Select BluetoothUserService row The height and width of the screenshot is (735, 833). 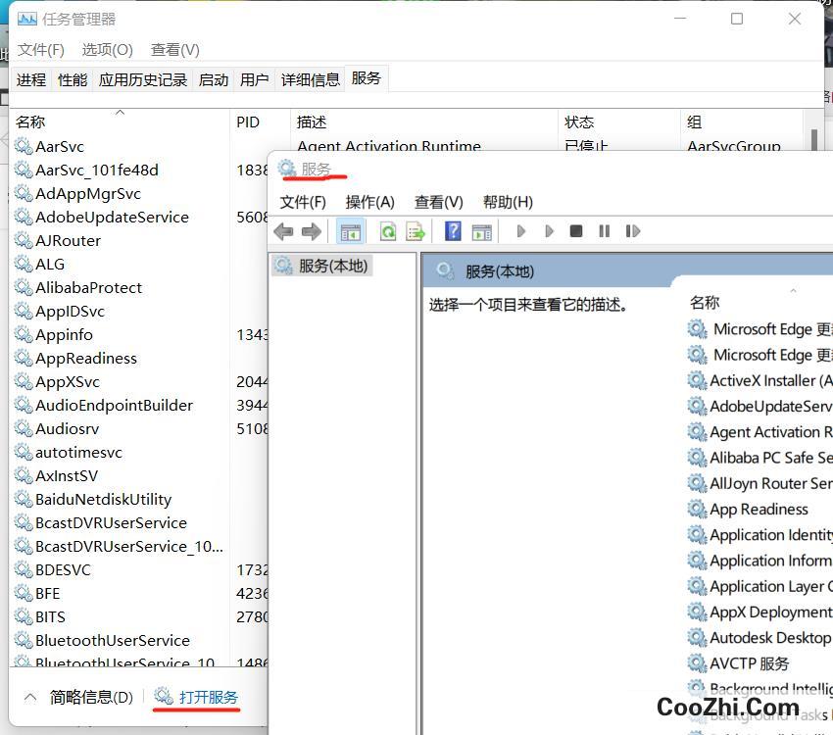113,640
